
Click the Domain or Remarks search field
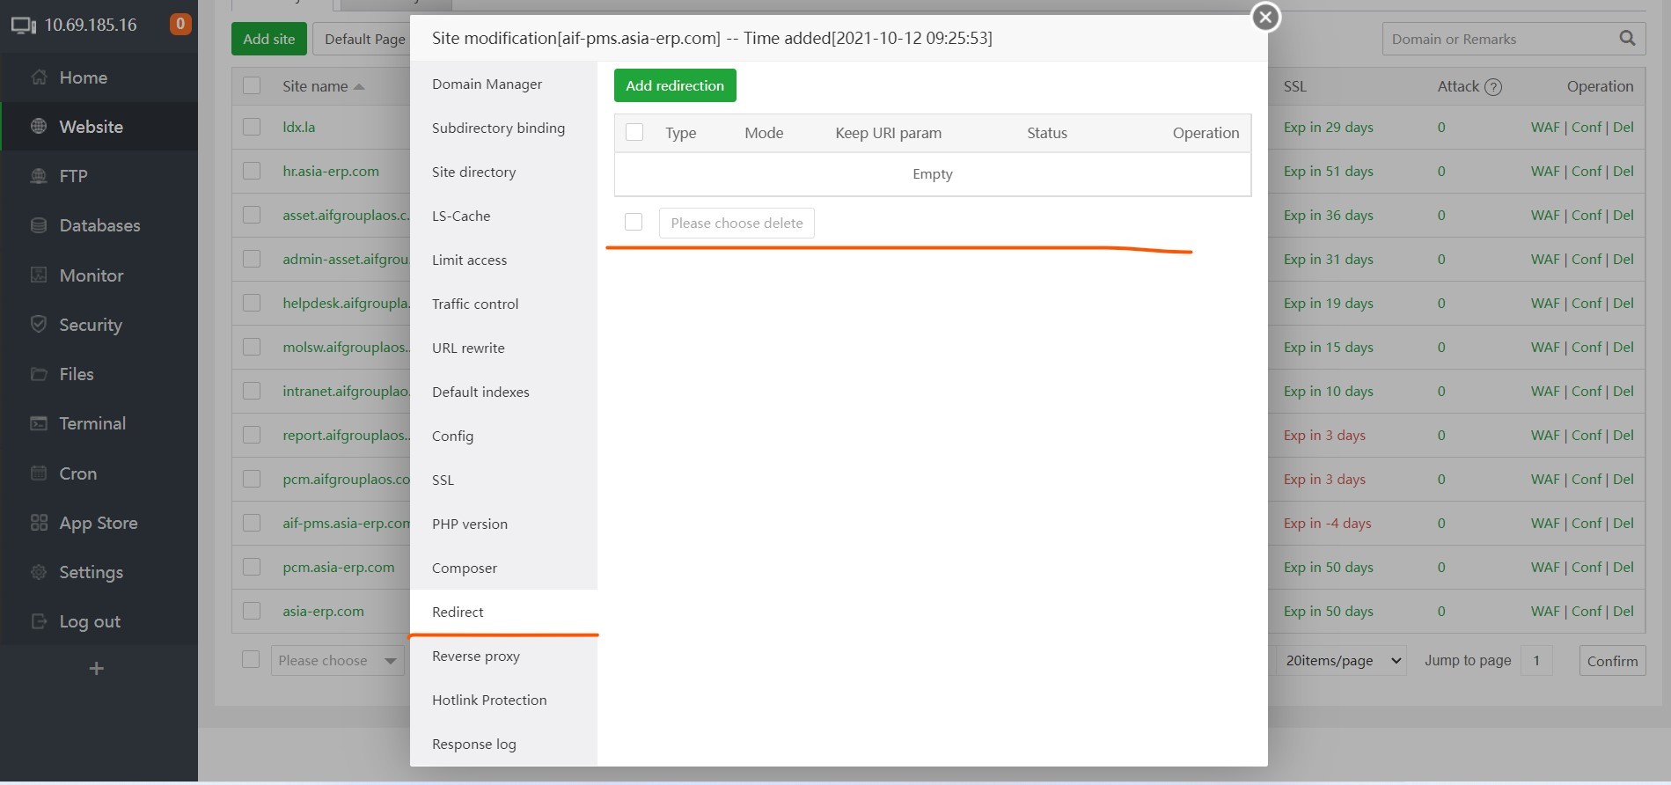1500,39
